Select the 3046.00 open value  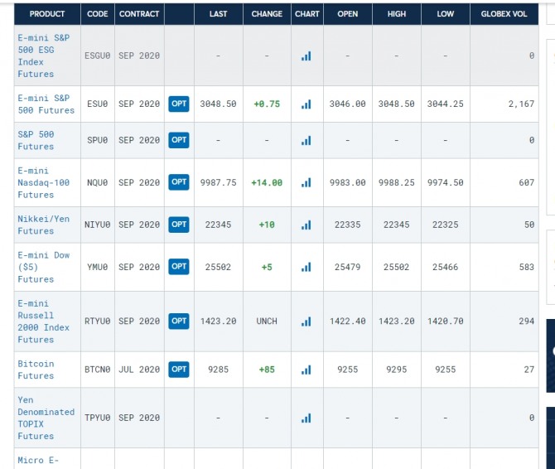[x=348, y=104]
